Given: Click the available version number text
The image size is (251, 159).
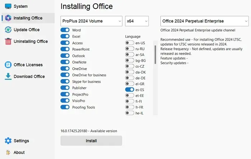Looking at the screenshot, I should [x=89, y=131].
